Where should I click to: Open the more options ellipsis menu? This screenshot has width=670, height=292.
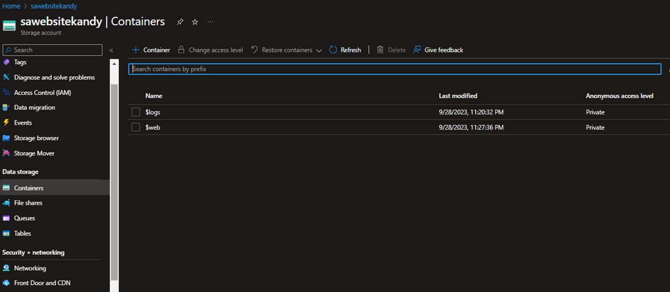210,22
